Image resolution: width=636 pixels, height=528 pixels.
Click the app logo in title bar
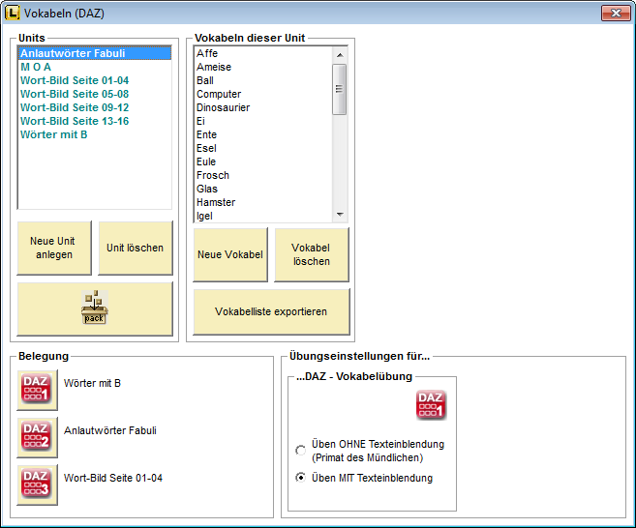click(14, 14)
